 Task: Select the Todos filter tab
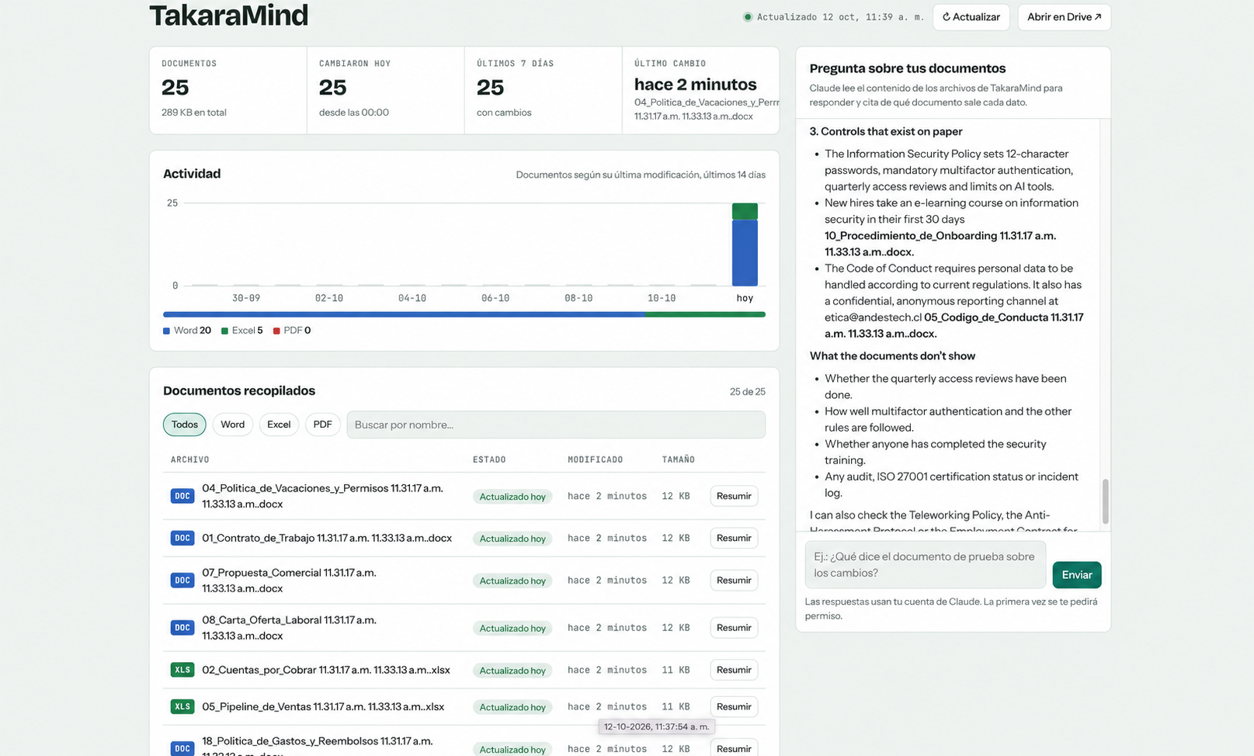click(x=185, y=425)
